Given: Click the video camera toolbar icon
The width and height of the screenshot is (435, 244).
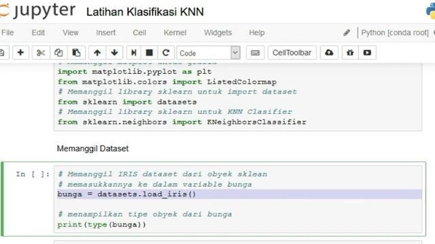Looking at the screenshot, I should pyautogui.click(x=367, y=53).
